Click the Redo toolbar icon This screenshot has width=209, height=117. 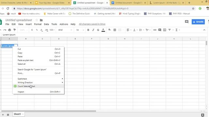pyautogui.click(x=5, y=30)
